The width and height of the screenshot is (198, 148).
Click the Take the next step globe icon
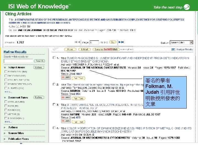[x=187, y=7]
